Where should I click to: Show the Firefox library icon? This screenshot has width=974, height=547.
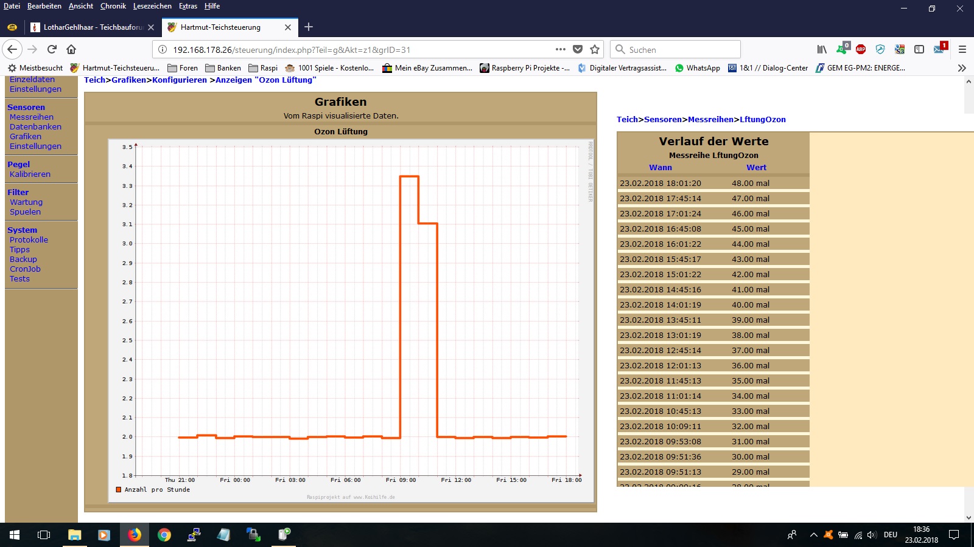(822, 49)
